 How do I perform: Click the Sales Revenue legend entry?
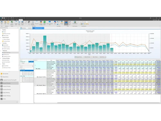[101, 57]
